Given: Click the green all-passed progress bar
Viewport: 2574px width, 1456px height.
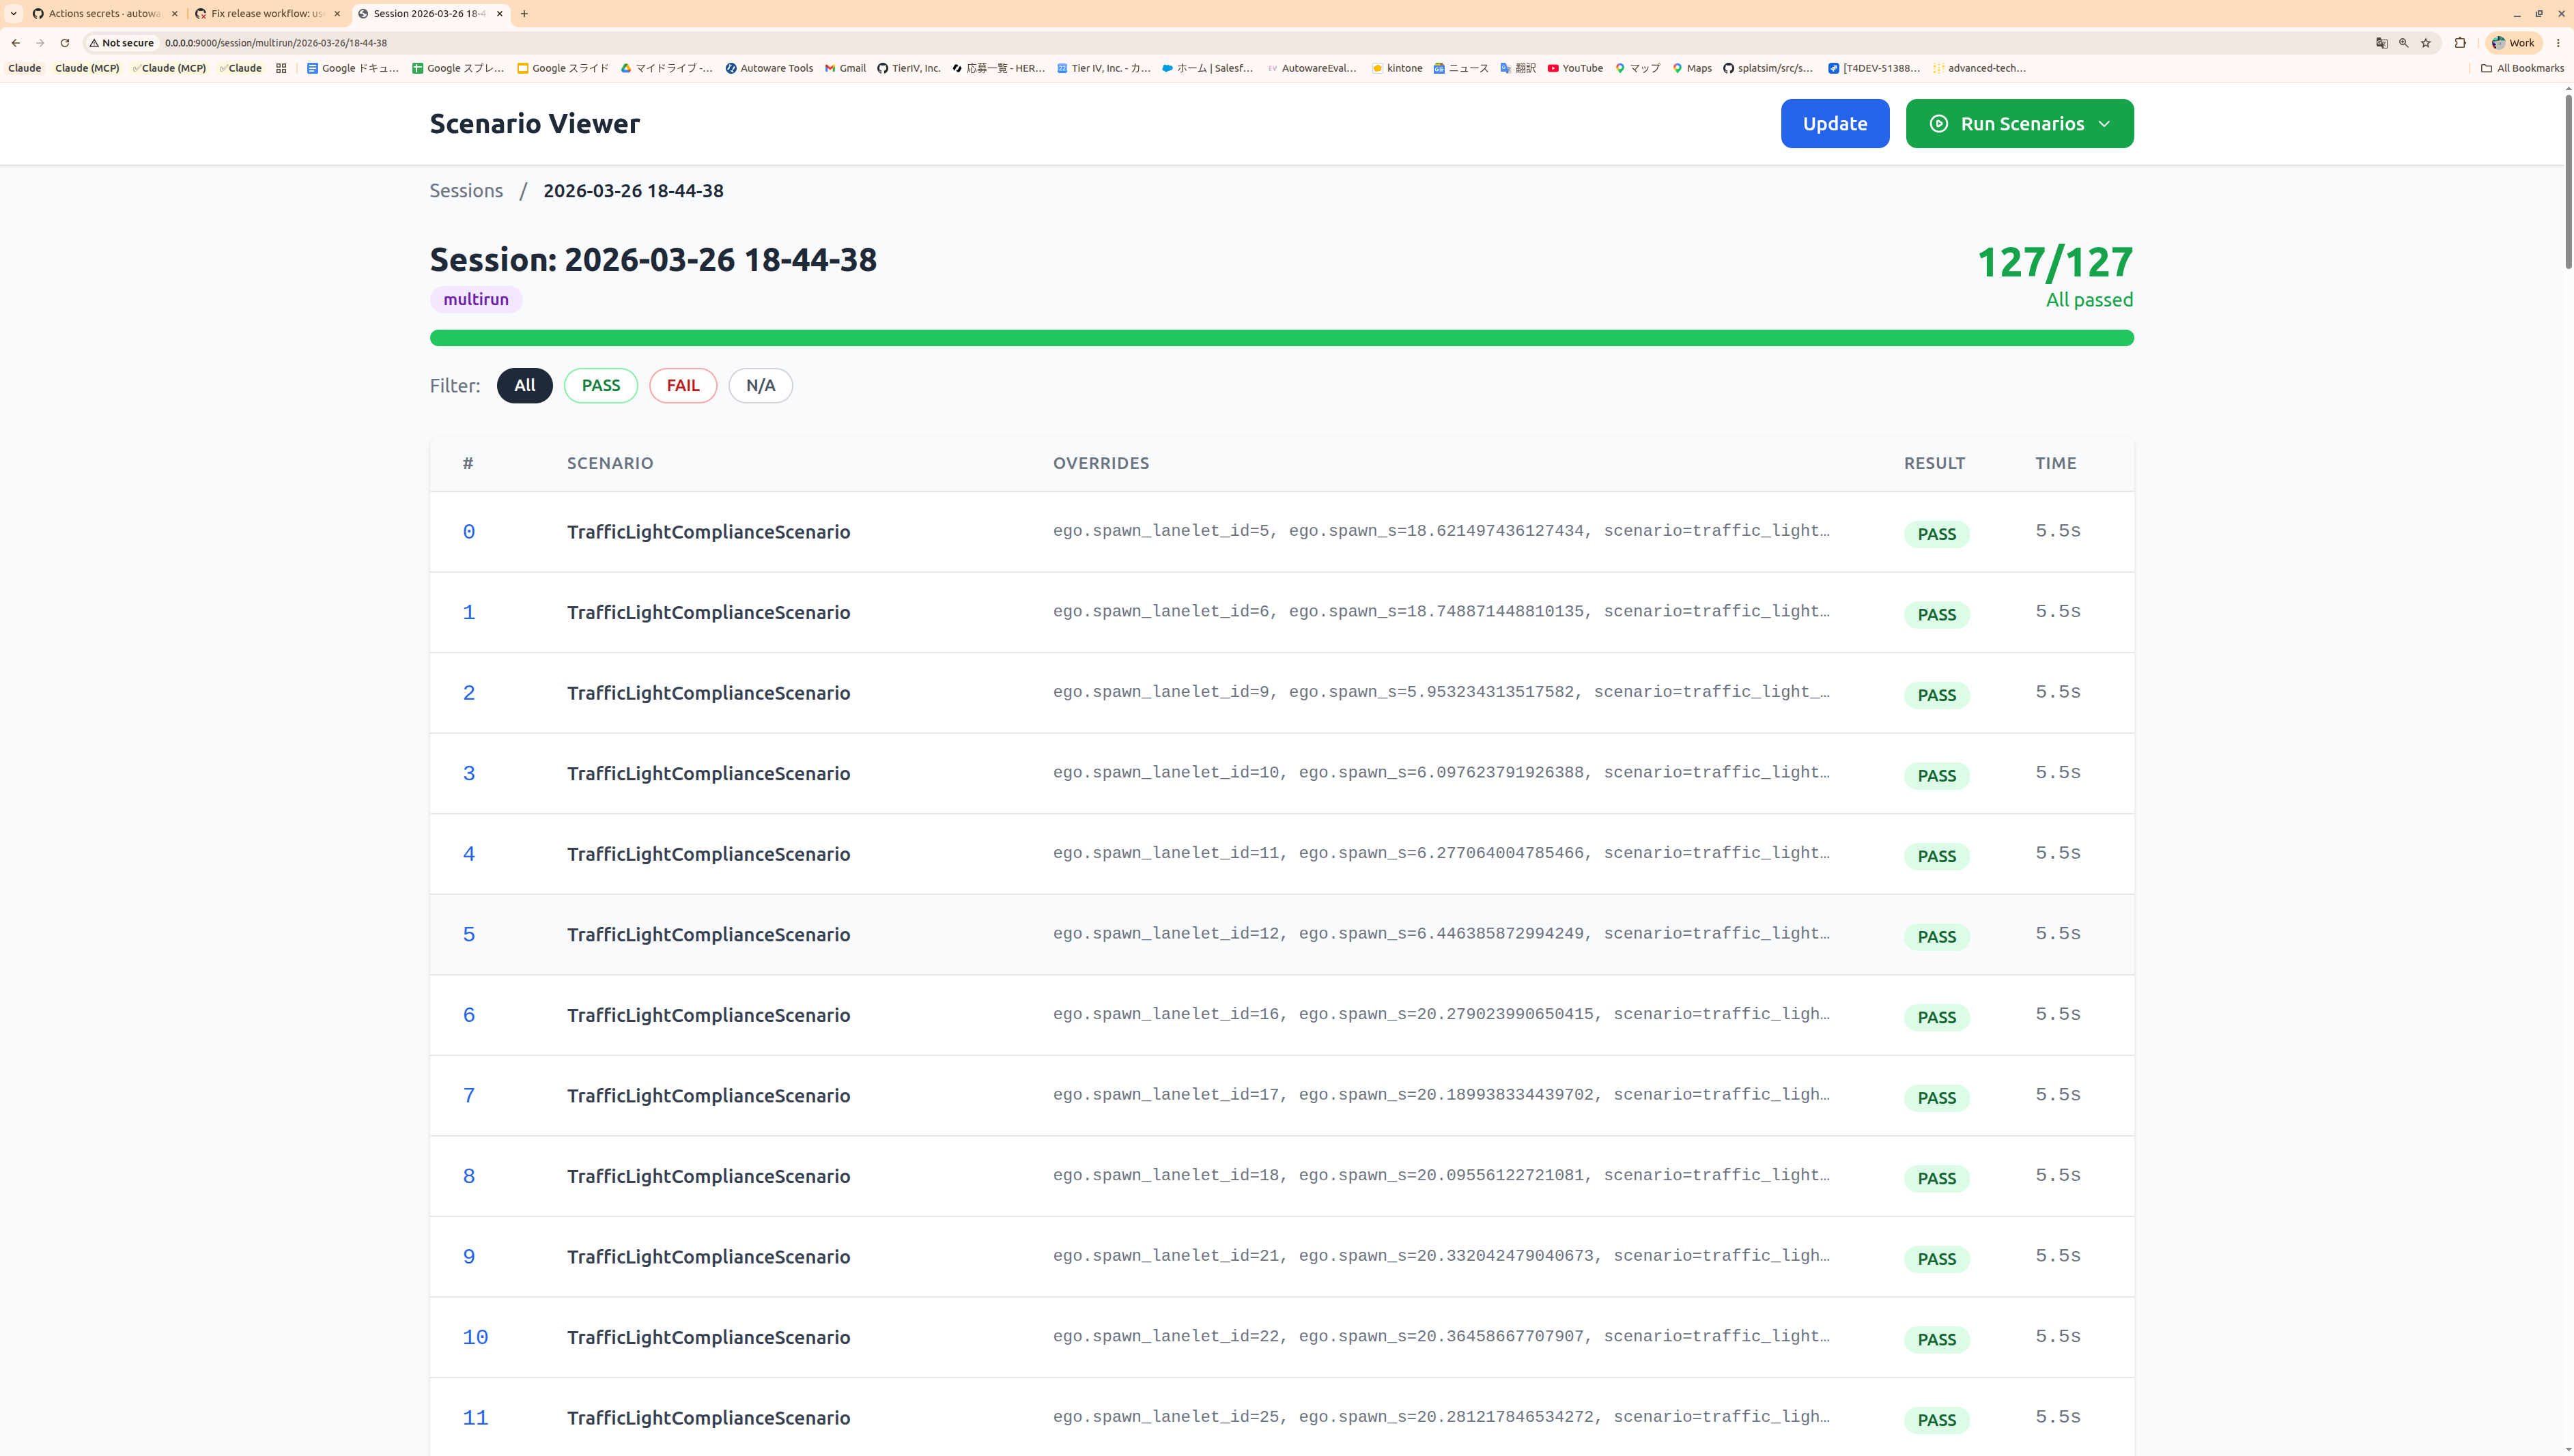Looking at the screenshot, I should pos(1281,338).
